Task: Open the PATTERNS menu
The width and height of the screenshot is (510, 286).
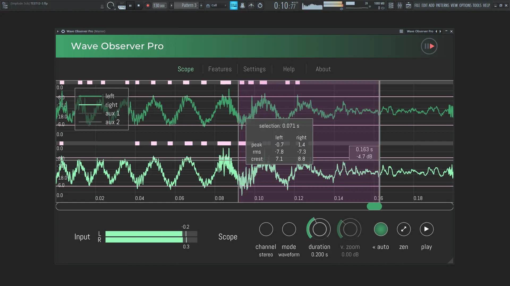Action: pos(442,5)
